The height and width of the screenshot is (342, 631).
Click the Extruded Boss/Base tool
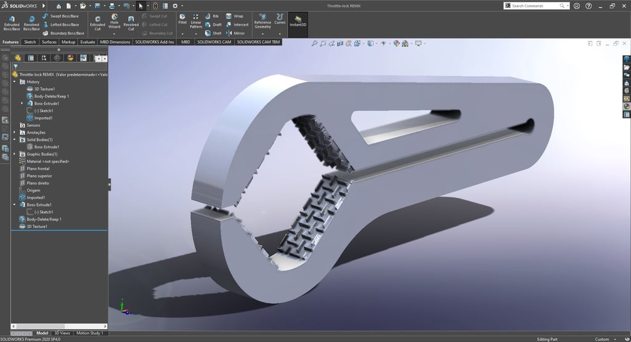(x=12, y=23)
